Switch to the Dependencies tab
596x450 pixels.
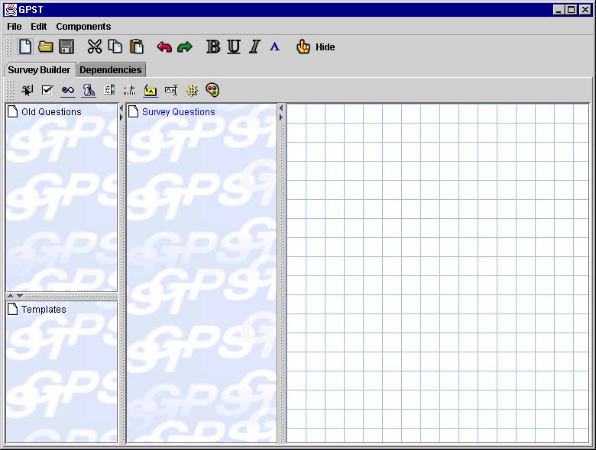point(111,70)
